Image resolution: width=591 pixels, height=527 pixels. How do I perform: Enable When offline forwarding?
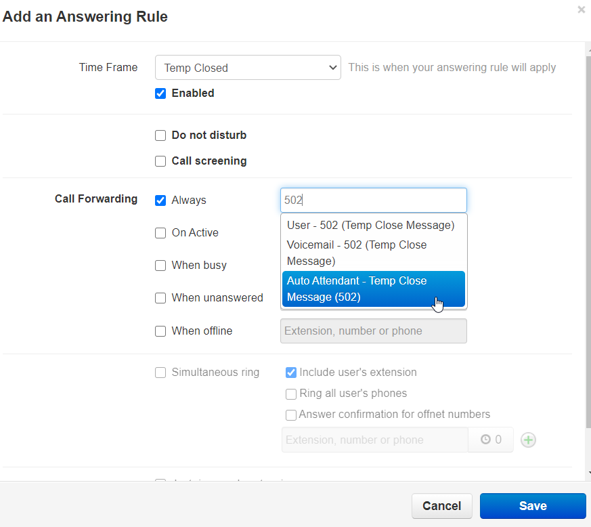pos(160,331)
